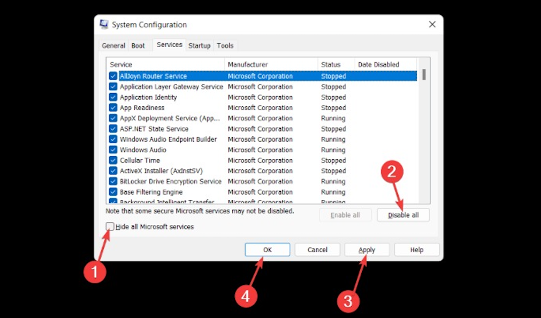Select AppX Deployment Service name
The width and height of the screenshot is (541, 318).
point(170,118)
